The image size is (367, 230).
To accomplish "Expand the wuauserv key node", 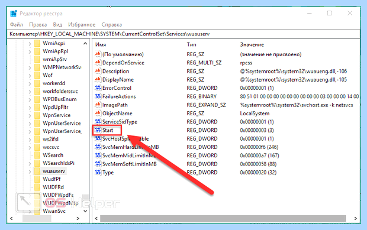I will (30, 171).
